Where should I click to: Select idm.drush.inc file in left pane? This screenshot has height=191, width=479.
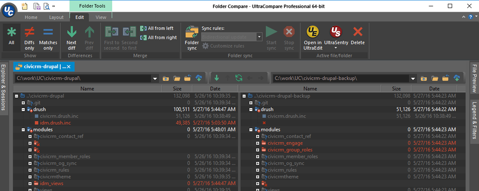(56, 123)
